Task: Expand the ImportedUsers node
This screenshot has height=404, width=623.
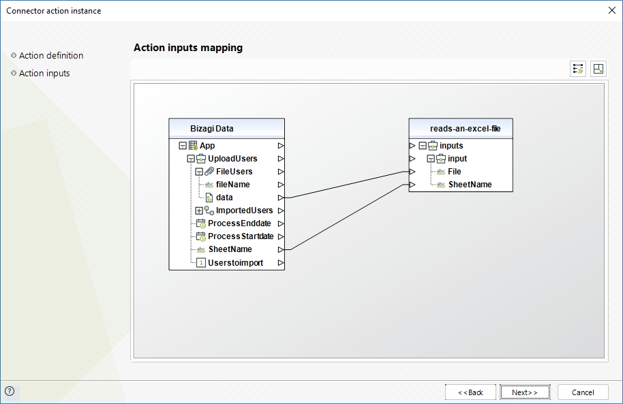Action: click(199, 211)
